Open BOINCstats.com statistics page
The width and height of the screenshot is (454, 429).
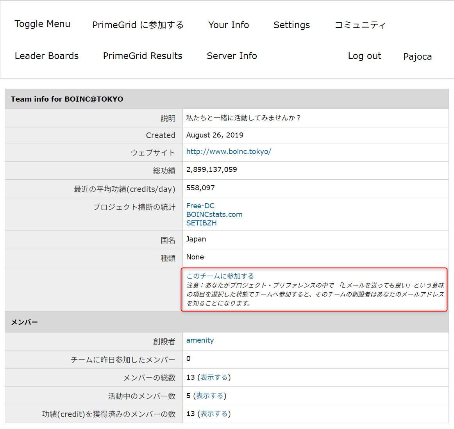pos(214,214)
